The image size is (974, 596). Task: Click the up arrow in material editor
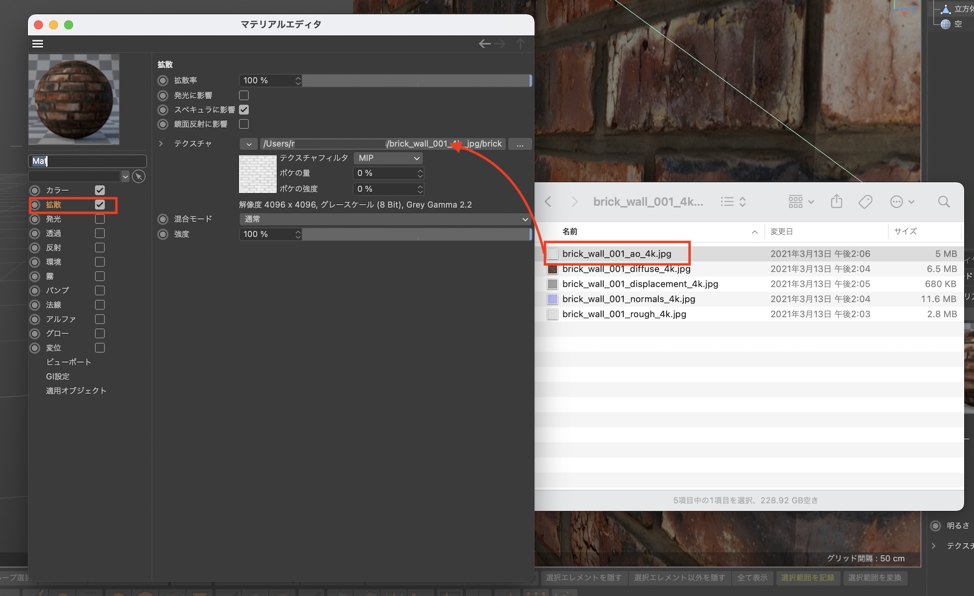520,44
